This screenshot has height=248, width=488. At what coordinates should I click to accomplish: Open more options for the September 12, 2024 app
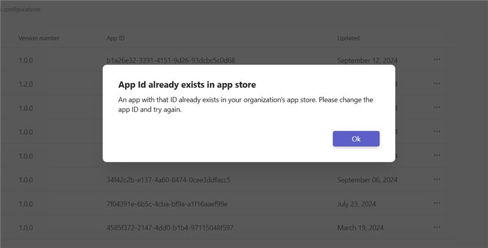tap(437, 60)
